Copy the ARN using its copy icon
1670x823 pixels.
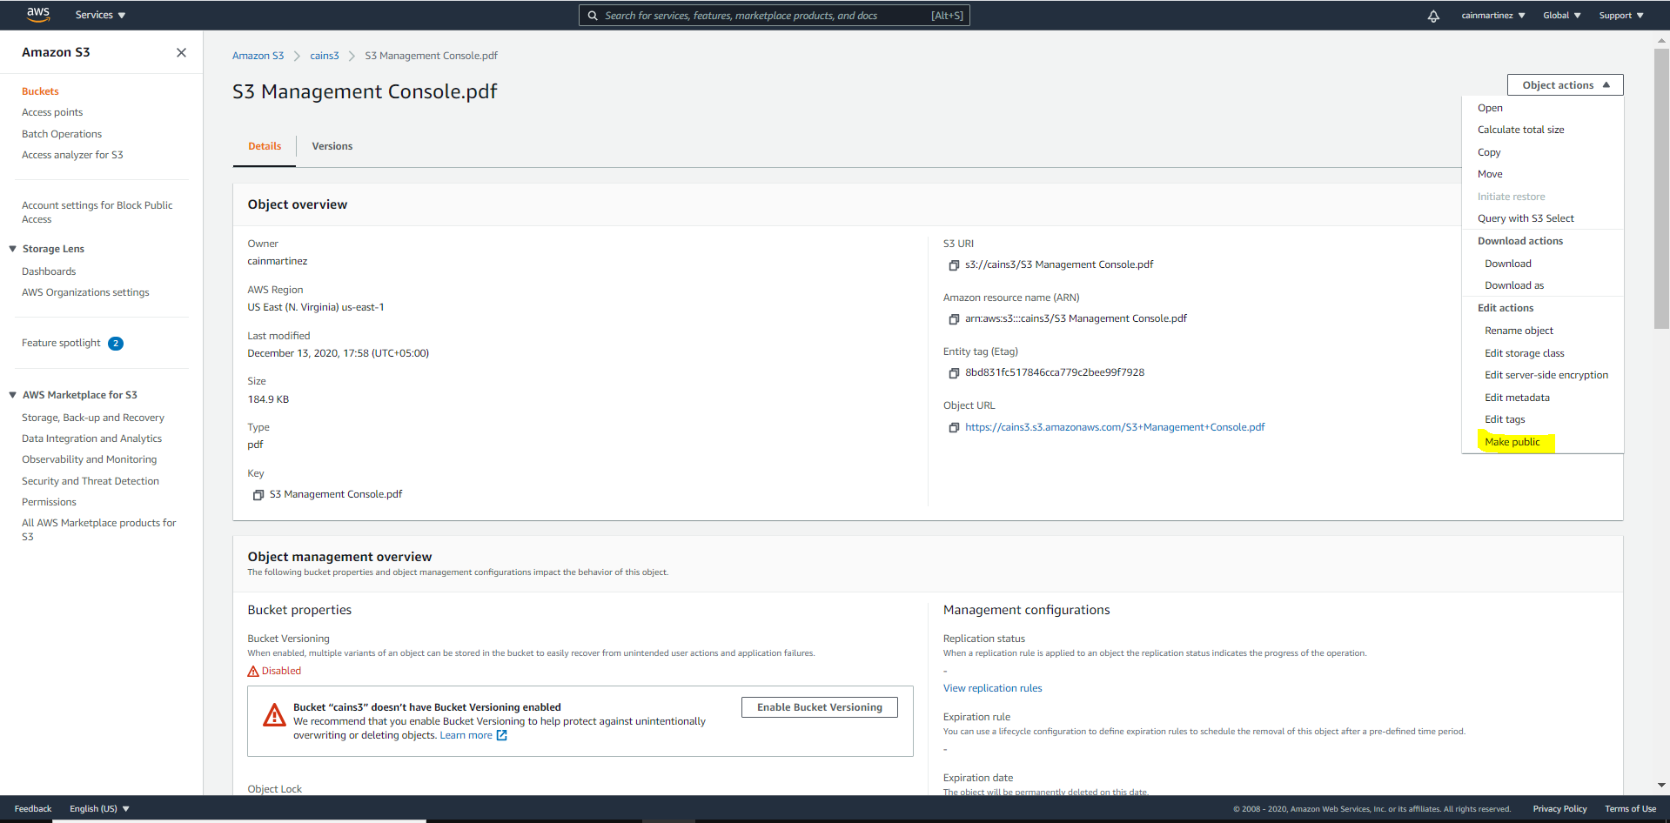pos(954,319)
